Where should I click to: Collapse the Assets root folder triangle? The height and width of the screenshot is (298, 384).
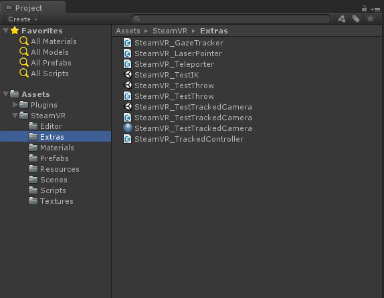[x=5, y=94]
